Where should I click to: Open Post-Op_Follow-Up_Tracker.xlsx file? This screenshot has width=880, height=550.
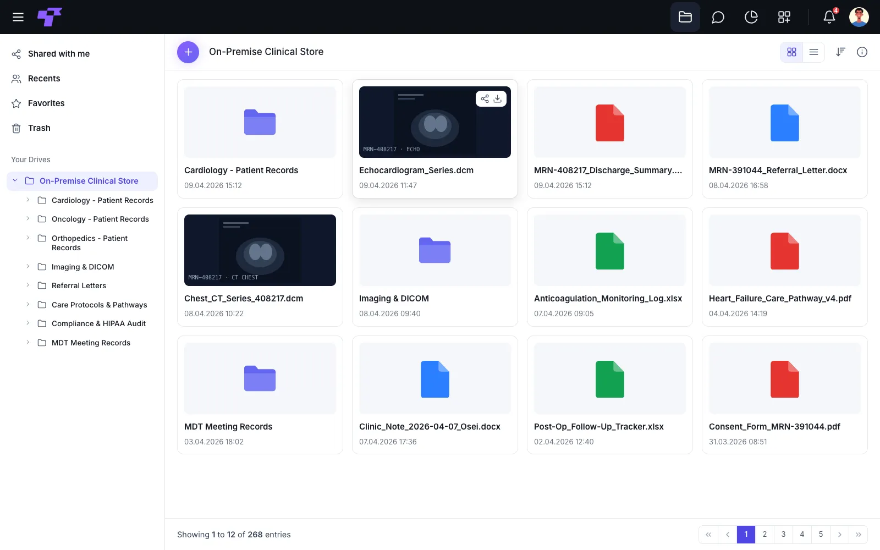click(x=610, y=395)
